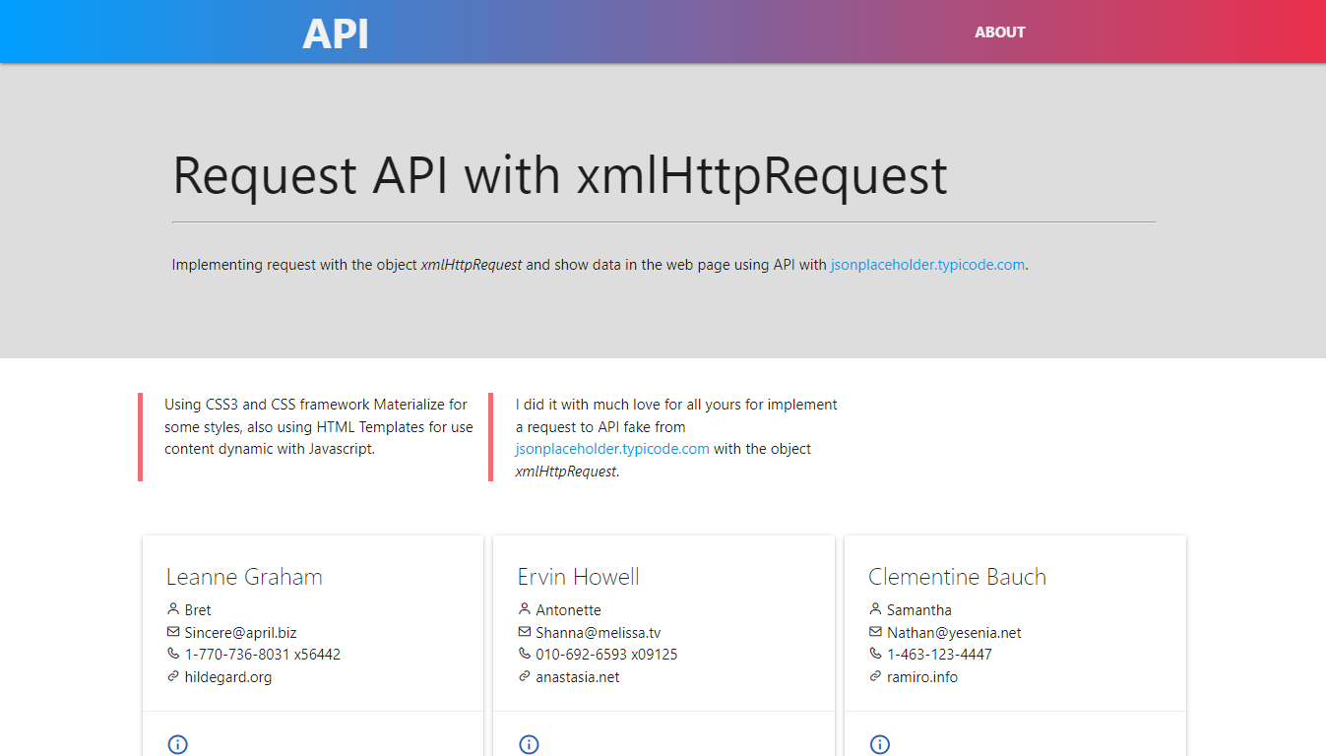The width and height of the screenshot is (1326, 756).
Task: Click user icon next to Antonette
Action: pos(525,609)
